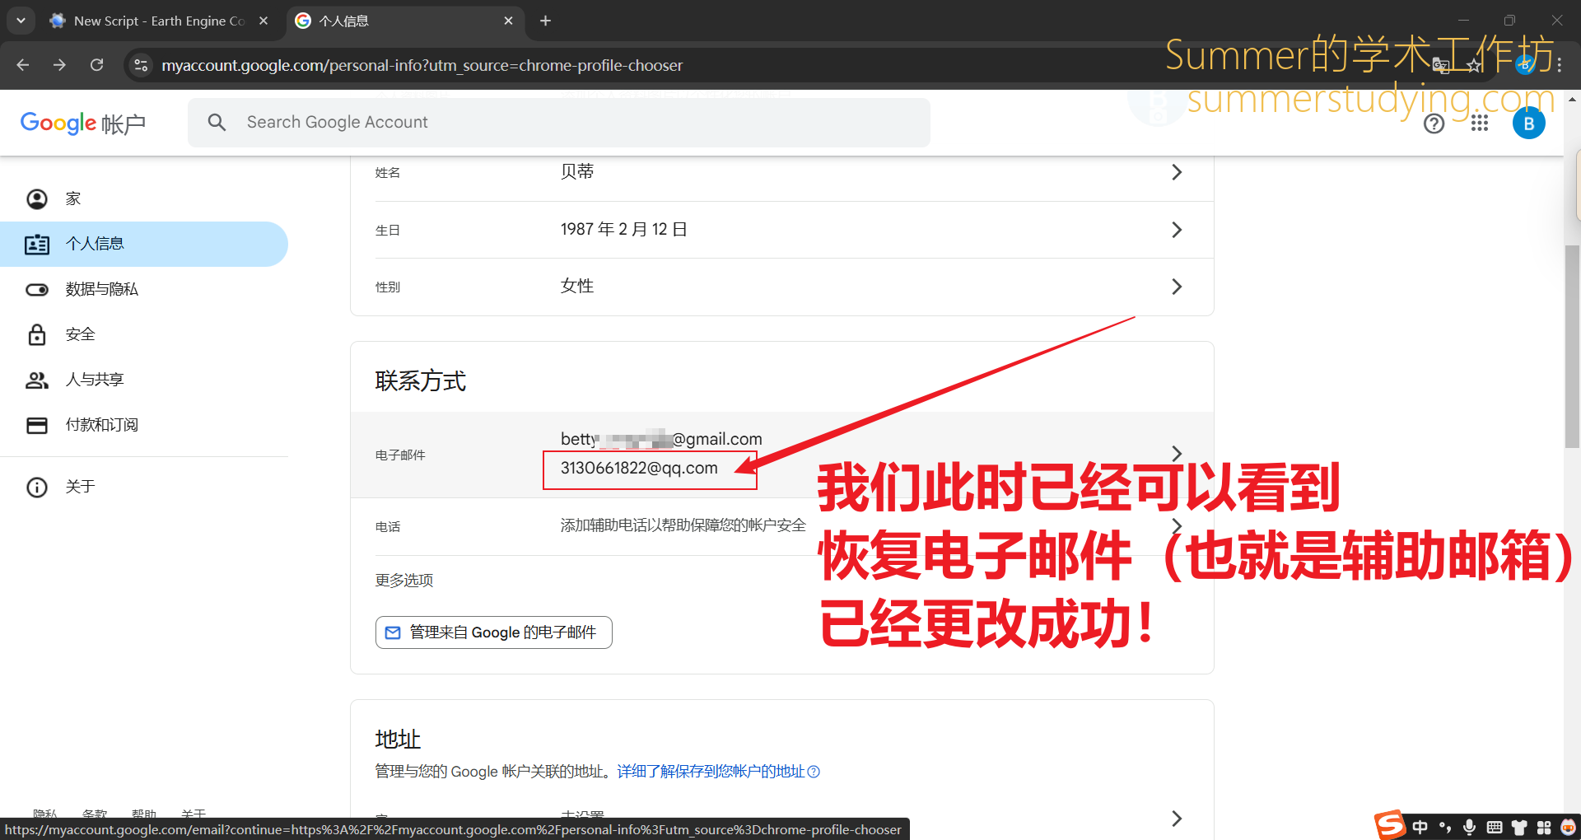Click the search magnifier icon
Viewport: 1581px width, 840px height.
pos(217,123)
